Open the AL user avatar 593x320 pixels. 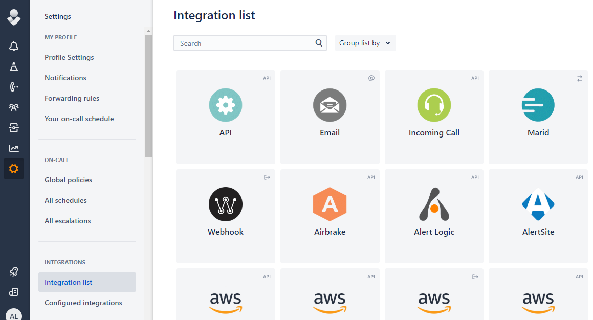tap(14, 315)
